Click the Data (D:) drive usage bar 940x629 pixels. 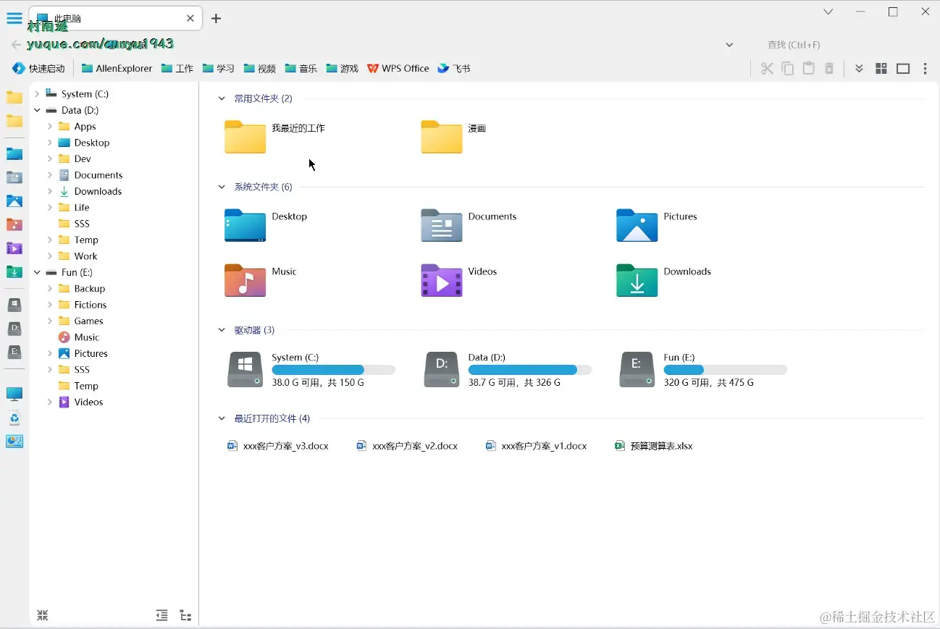[530, 370]
